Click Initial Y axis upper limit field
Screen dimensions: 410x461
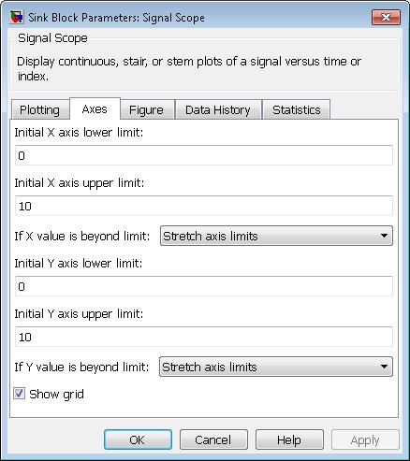204,337
